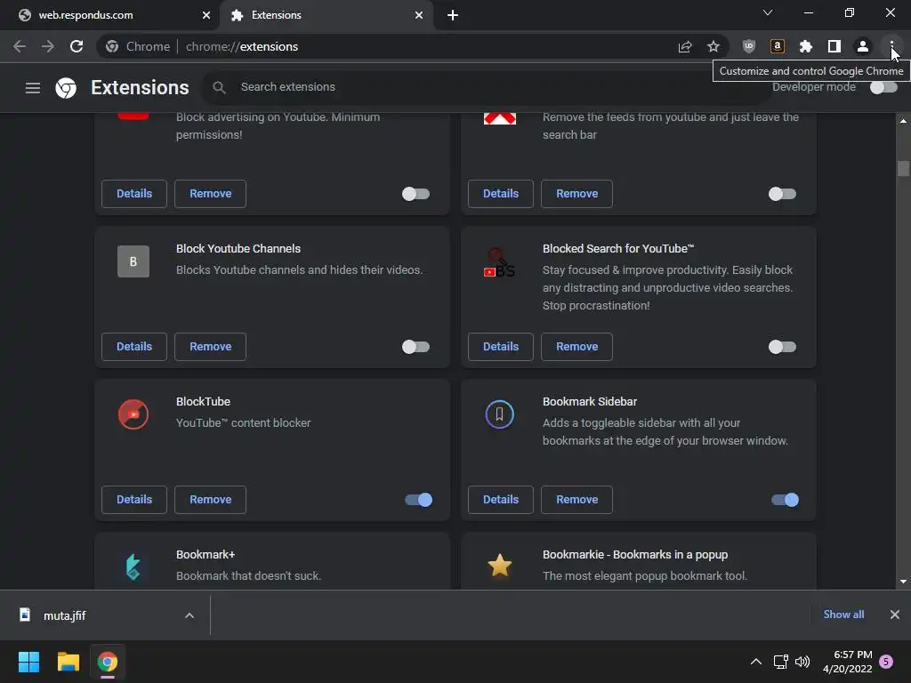Open a new tab with plus button

(453, 15)
